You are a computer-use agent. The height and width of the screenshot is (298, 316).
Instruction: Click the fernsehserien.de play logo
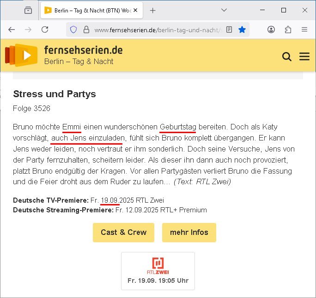pyautogui.click(x=21, y=55)
